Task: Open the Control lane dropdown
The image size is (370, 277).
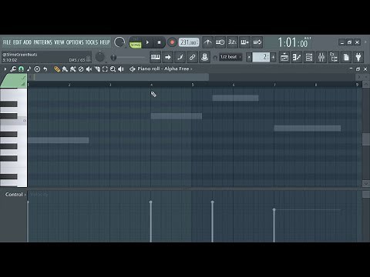Action: [x=15, y=195]
